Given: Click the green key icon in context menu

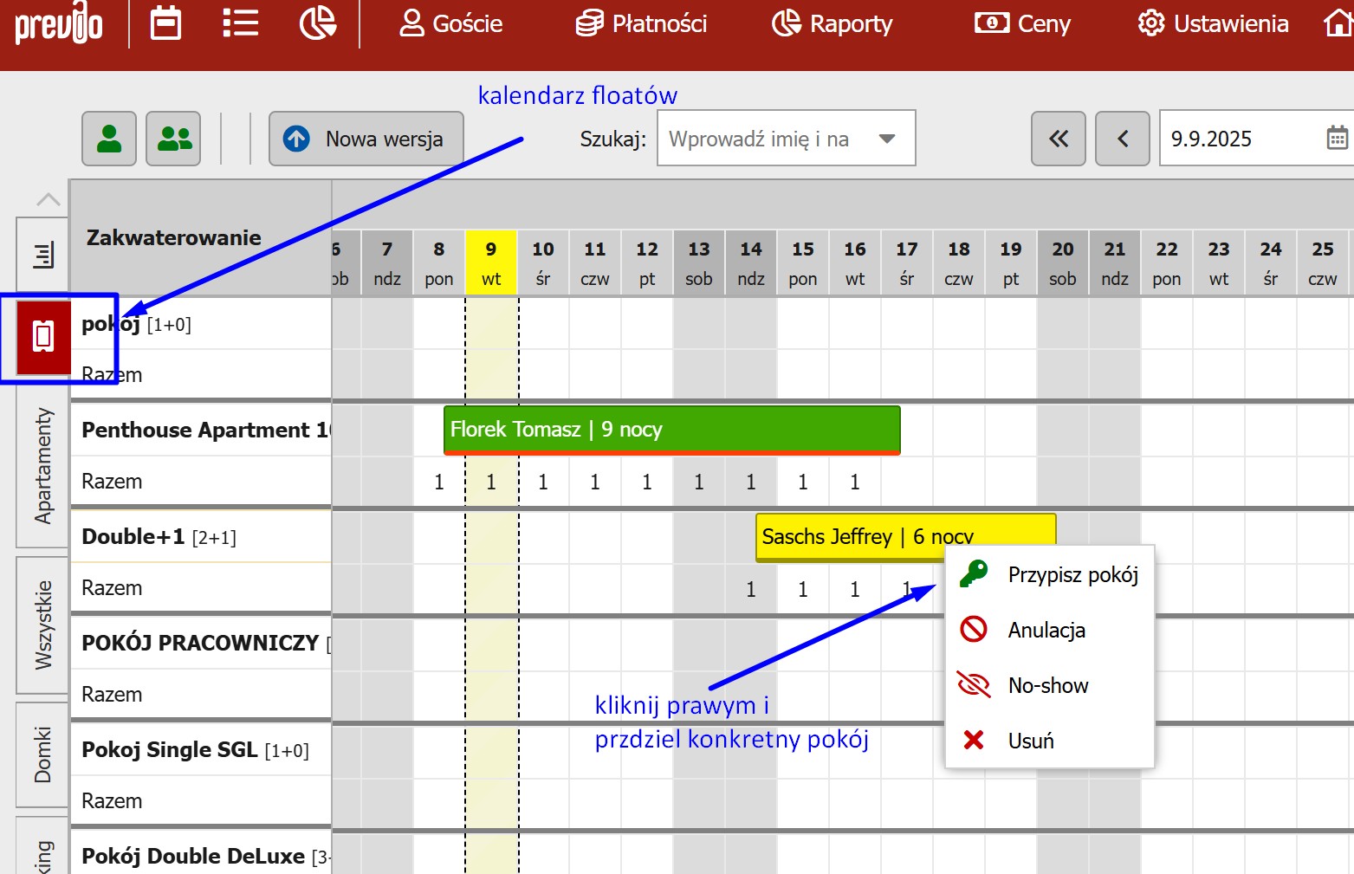Looking at the screenshot, I should [974, 573].
